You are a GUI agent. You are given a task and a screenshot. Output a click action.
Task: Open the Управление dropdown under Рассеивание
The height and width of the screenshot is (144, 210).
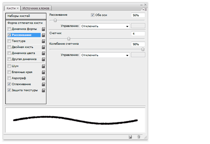[105, 26]
